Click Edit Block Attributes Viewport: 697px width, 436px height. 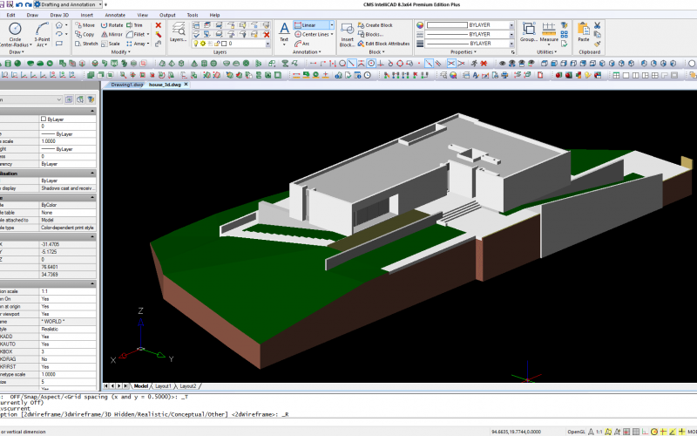pyautogui.click(x=387, y=43)
